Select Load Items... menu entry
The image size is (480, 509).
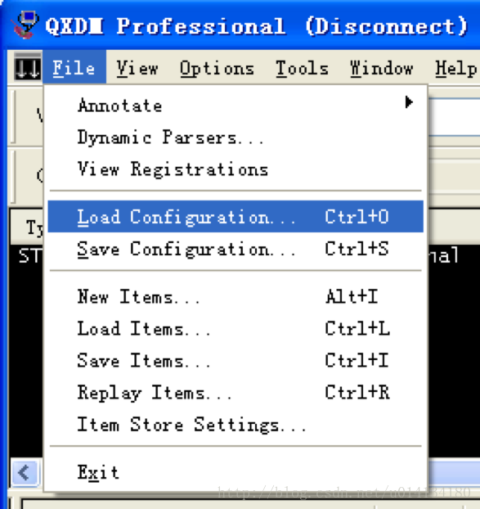(x=236, y=328)
